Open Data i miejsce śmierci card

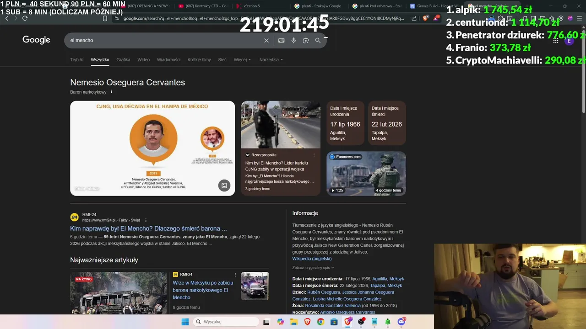pos(387,123)
